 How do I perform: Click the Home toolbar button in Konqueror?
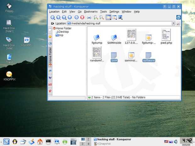click(x=70, y=17)
